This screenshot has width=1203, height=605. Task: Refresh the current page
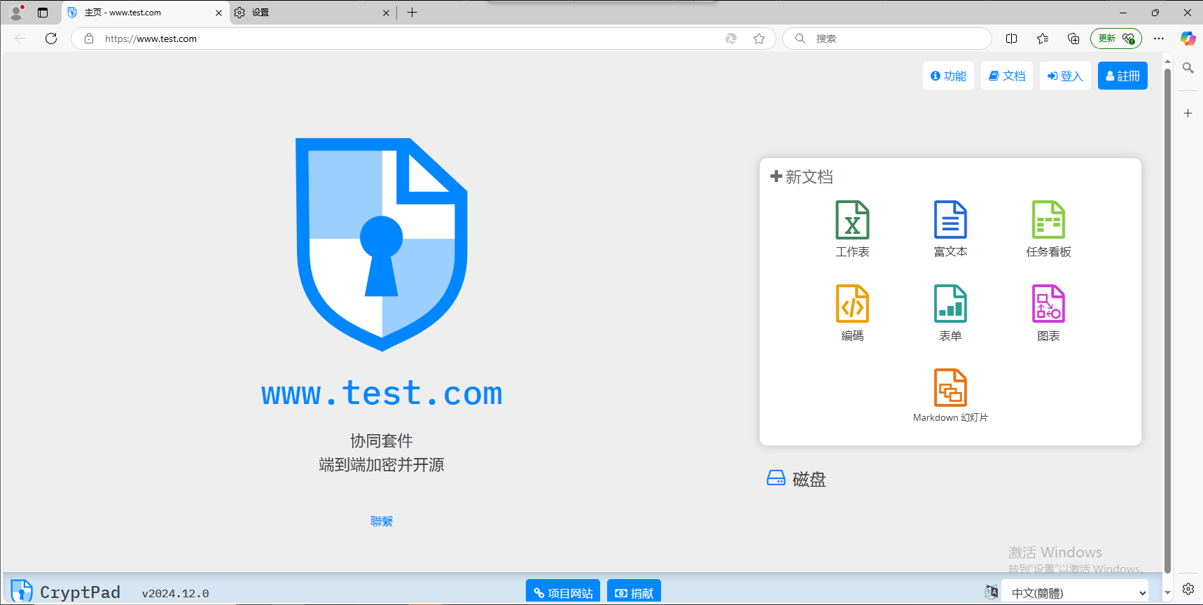(51, 39)
